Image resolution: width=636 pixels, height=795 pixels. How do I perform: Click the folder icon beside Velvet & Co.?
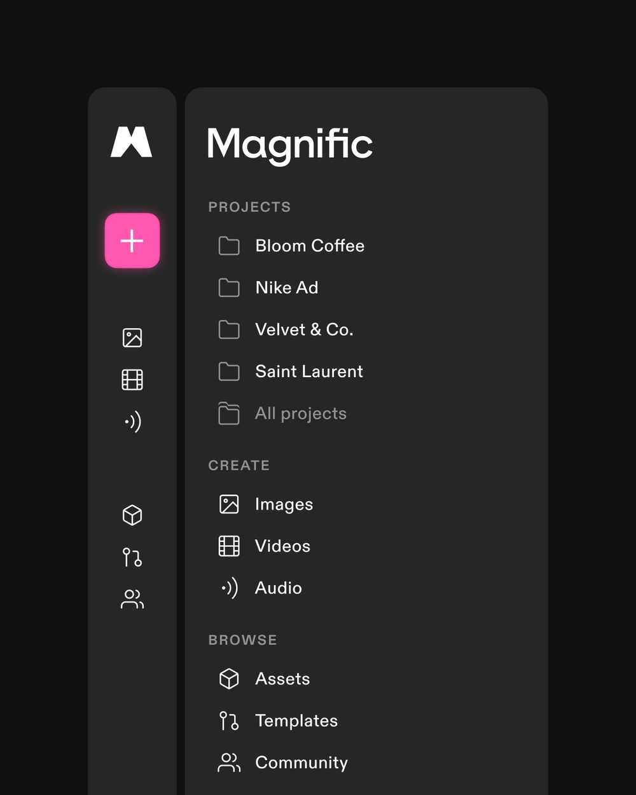click(x=229, y=329)
